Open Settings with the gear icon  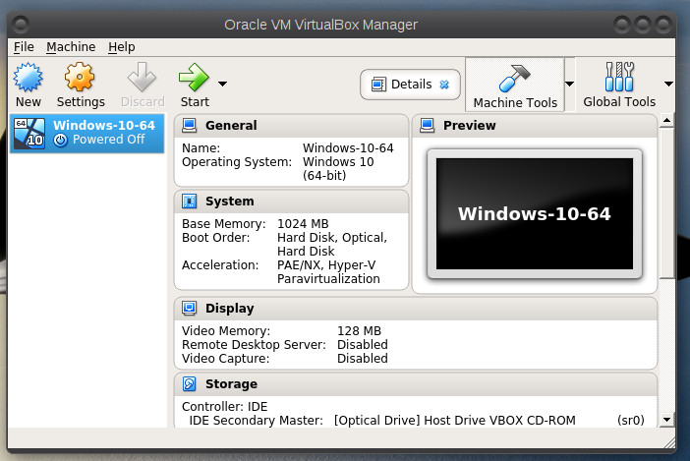click(x=80, y=77)
